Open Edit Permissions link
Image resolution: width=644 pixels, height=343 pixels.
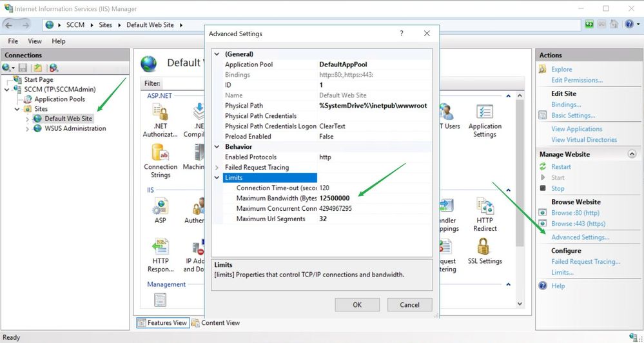[577, 80]
